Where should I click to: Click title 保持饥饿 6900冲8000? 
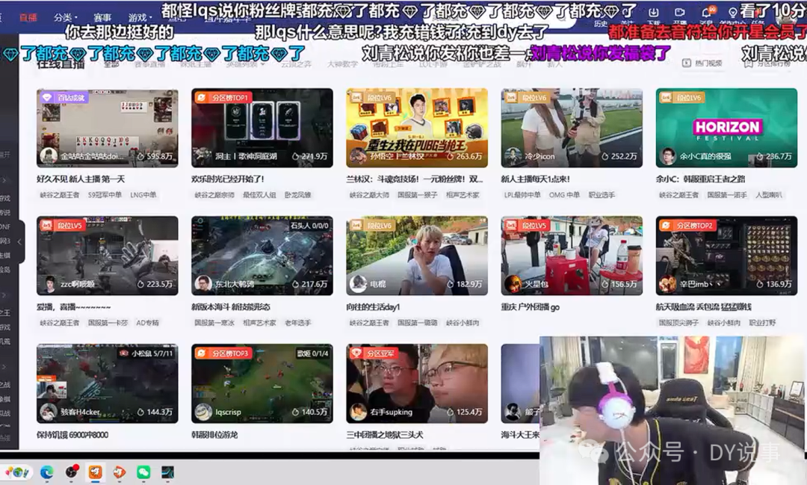click(x=72, y=434)
